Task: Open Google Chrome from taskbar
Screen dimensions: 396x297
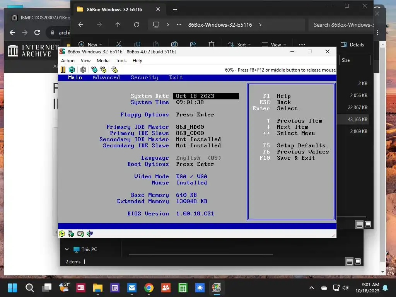Action: click(x=149, y=288)
